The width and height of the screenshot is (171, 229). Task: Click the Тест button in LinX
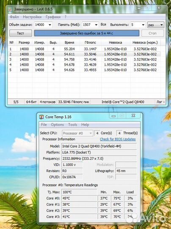[21, 33]
